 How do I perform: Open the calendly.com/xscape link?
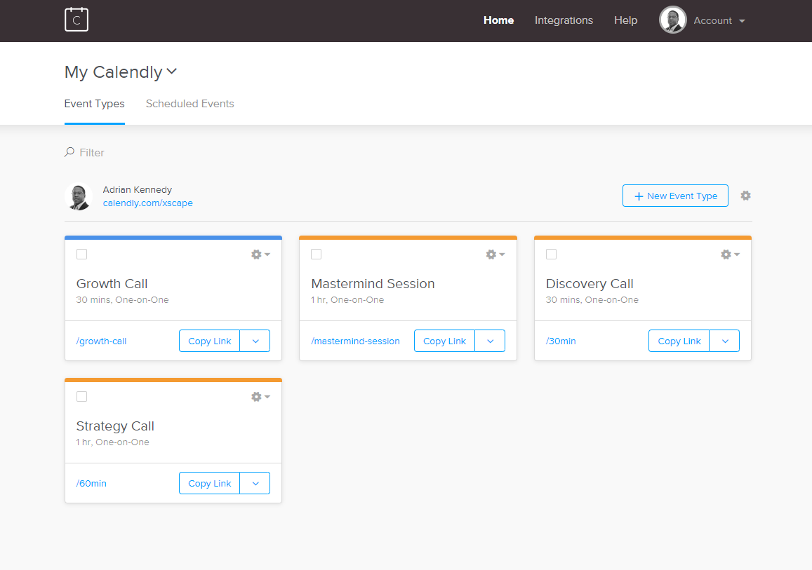(147, 203)
